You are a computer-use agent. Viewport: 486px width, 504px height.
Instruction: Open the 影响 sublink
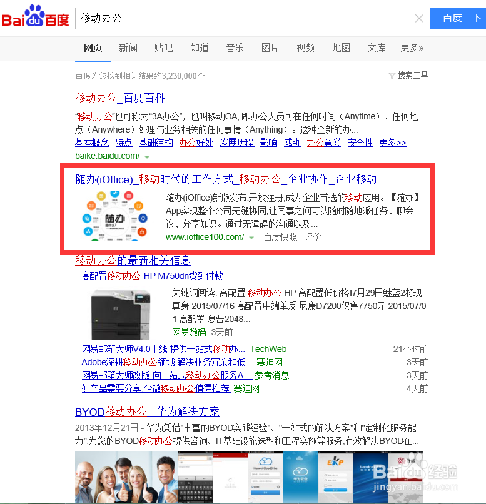[x=269, y=143]
